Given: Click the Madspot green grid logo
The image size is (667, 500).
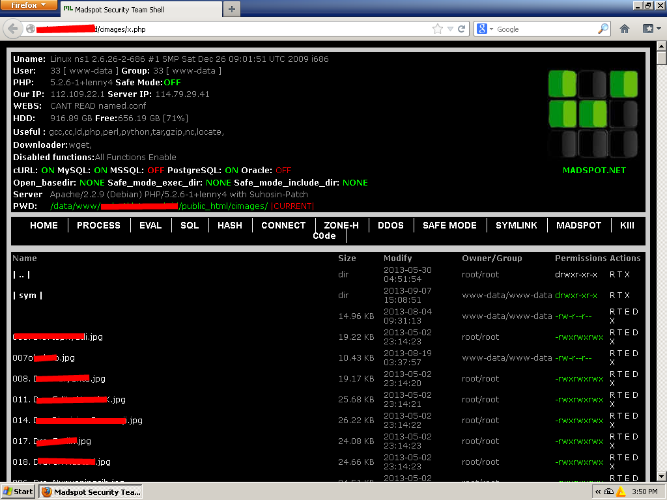Looking at the screenshot, I should [x=592, y=113].
